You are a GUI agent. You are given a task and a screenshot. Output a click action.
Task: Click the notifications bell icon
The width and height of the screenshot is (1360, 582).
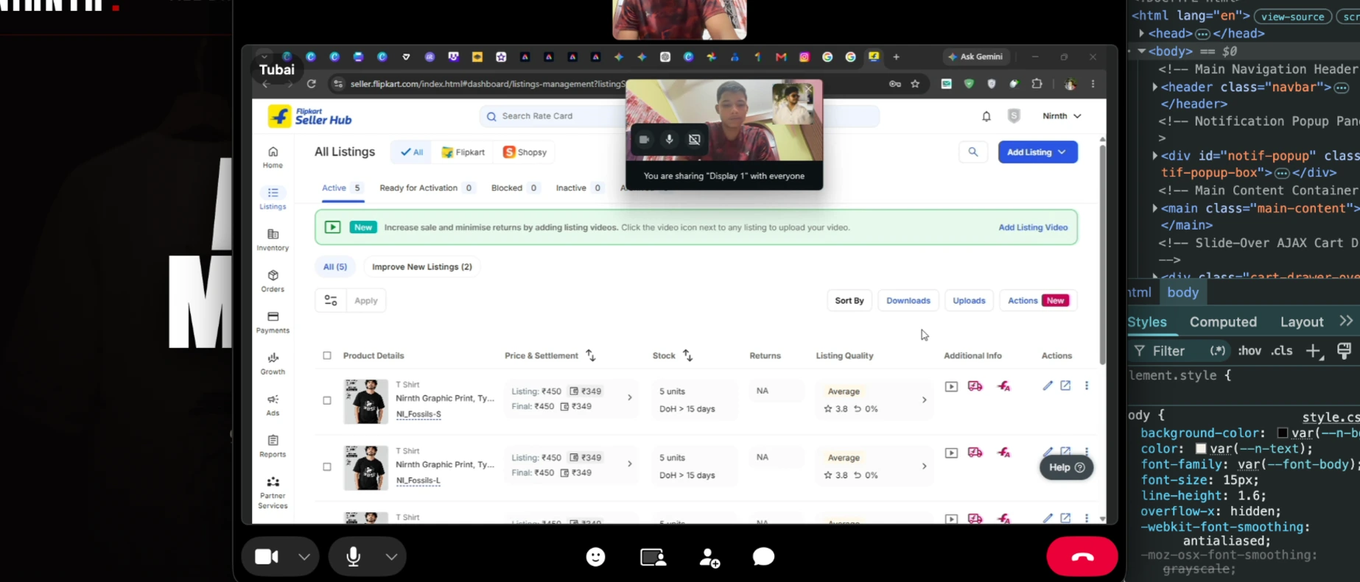[986, 116]
